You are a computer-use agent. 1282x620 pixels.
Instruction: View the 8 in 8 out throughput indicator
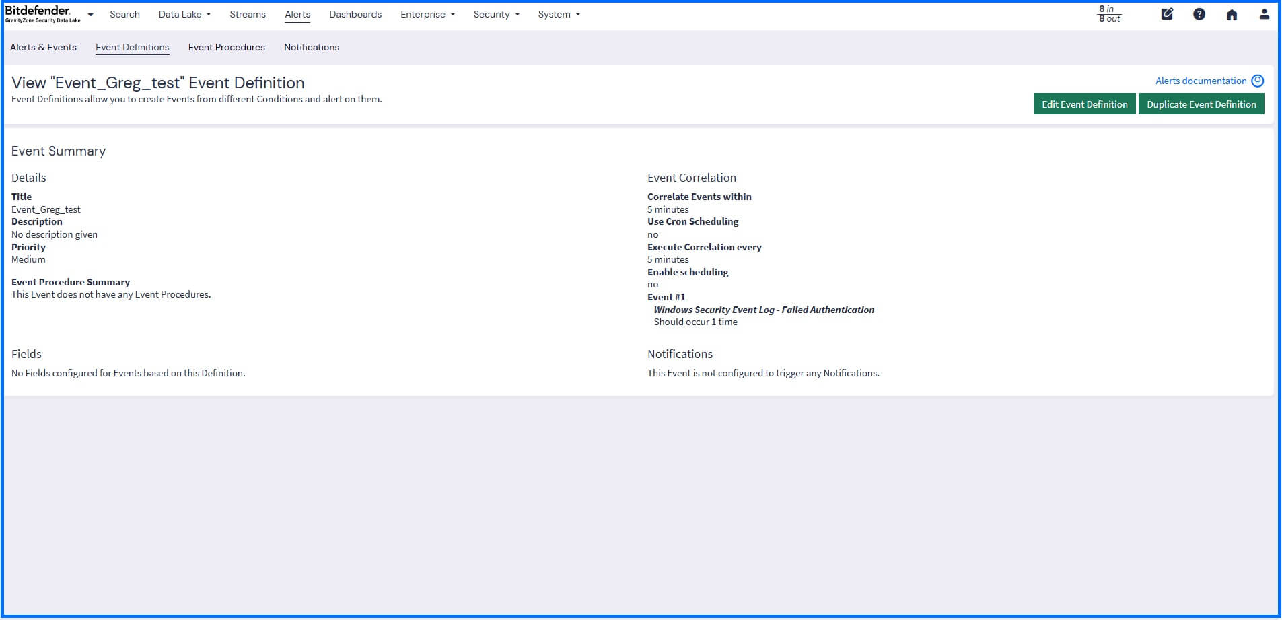[x=1109, y=14]
